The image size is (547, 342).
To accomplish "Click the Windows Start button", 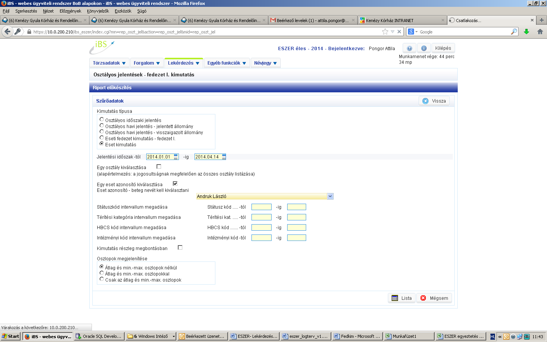I will (10, 336).
